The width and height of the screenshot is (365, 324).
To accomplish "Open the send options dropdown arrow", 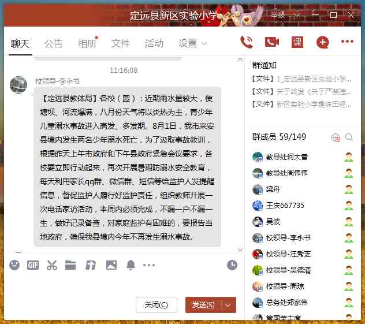I will [x=229, y=304].
